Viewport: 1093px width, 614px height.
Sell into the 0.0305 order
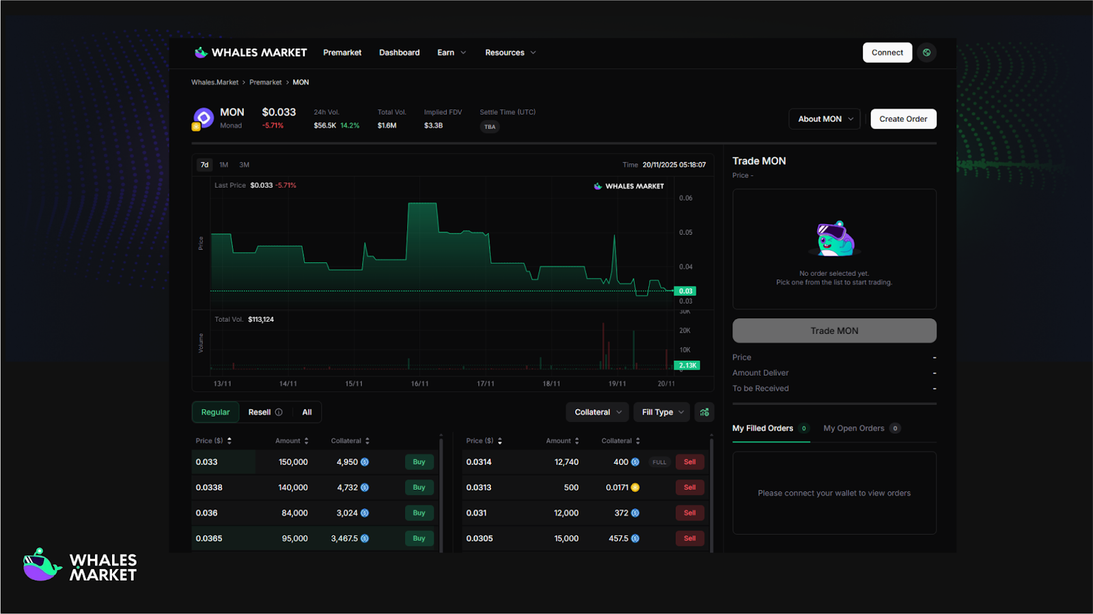690,538
